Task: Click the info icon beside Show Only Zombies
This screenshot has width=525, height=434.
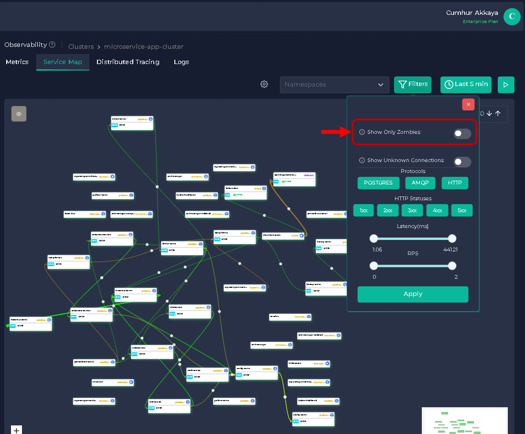Action: 362,132
